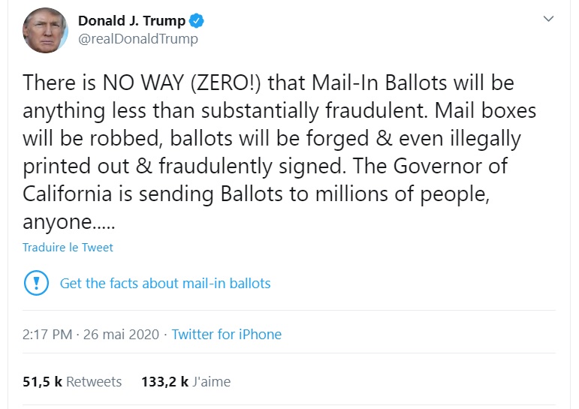Click the @realDonaldTrump handle
579x409 pixels.
click(x=138, y=39)
